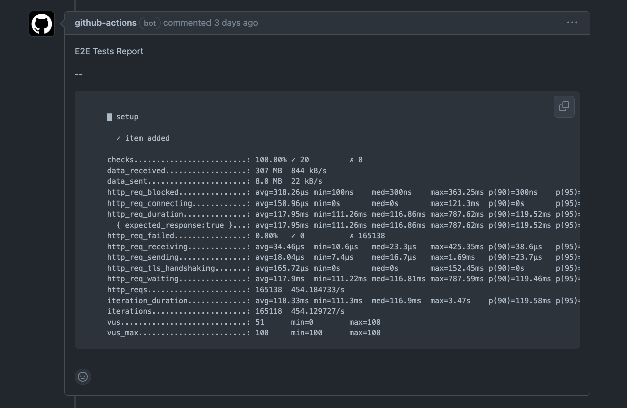The width and height of the screenshot is (627, 408).
Task: Select the http_req_tls_handshaking metrics row
Action: pyautogui.click(x=343, y=268)
